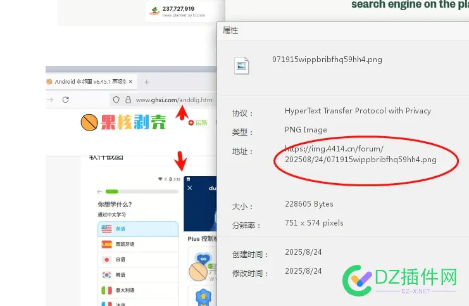Reload the page in browser toolbar
The image size is (469, 306).
point(66,99)
